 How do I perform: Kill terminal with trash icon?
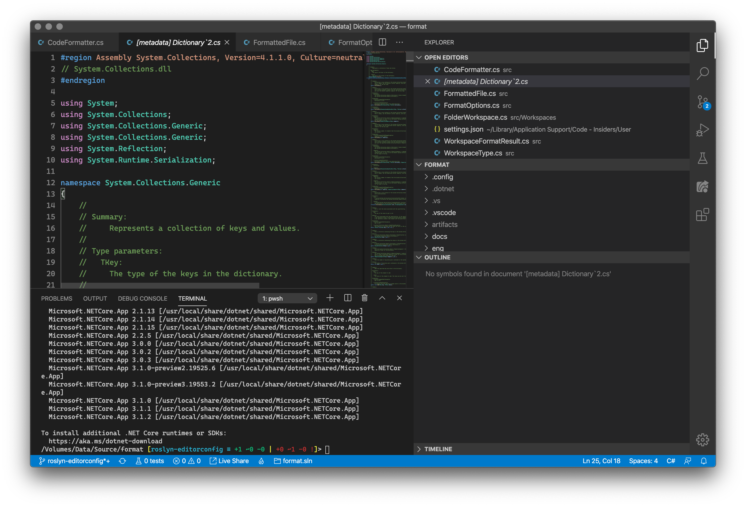(364, 298)
